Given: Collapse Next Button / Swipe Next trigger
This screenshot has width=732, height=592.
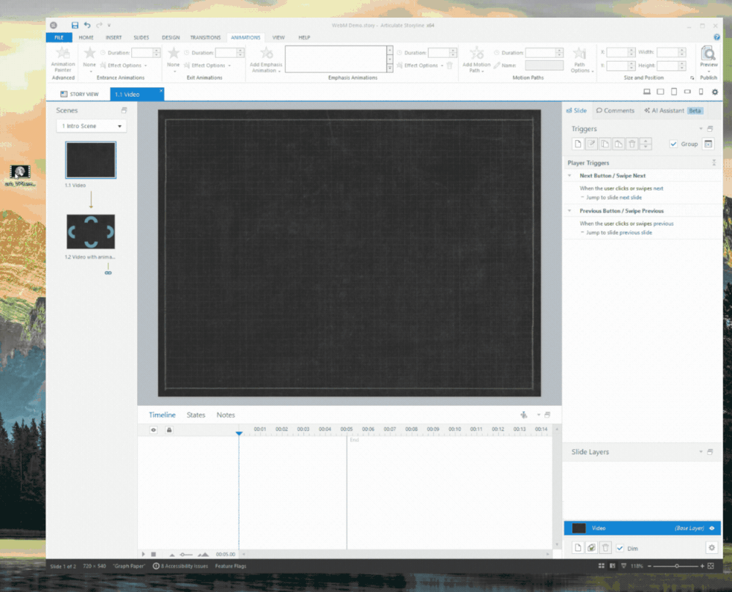Looking at the screenshot, I should (569, 176).
